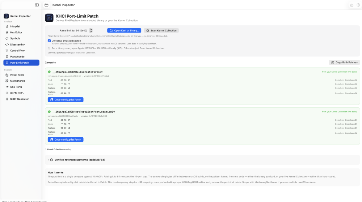Copy hex of Replace-Mask row in createPortsEv

[x=339, y=93]
